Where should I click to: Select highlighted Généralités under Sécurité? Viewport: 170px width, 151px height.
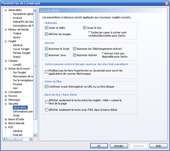(x=20, y=108)
